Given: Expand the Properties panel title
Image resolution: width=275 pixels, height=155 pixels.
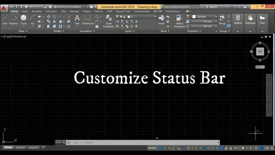Looking at the screenshot, I should pyautogui.click(x=194, y=31).
